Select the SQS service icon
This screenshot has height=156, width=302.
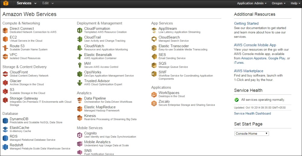tap(154, 65)
